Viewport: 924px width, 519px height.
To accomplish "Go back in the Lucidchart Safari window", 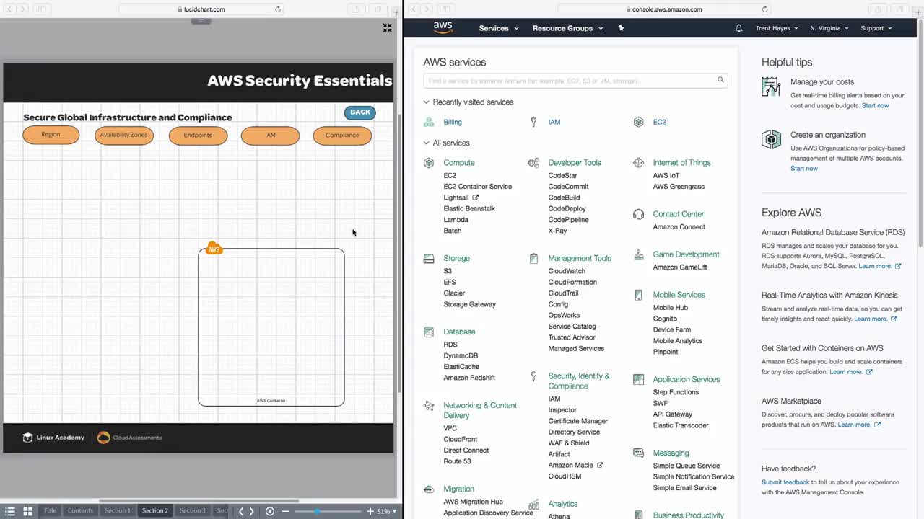I will 9,9.
